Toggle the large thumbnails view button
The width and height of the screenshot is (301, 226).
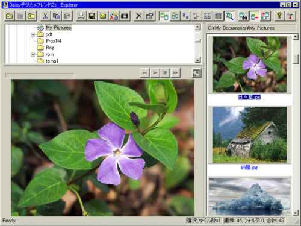tap(164, 16)
